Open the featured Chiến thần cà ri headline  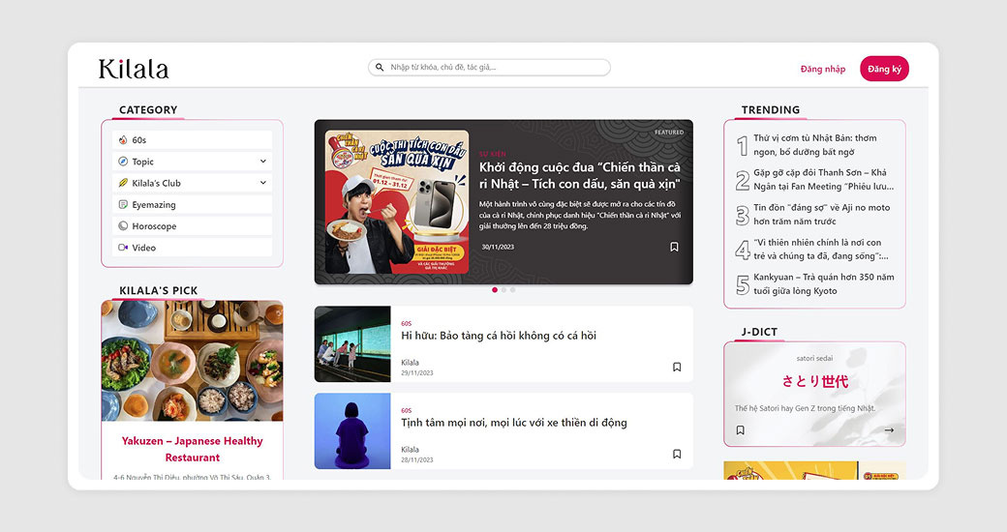579,175
